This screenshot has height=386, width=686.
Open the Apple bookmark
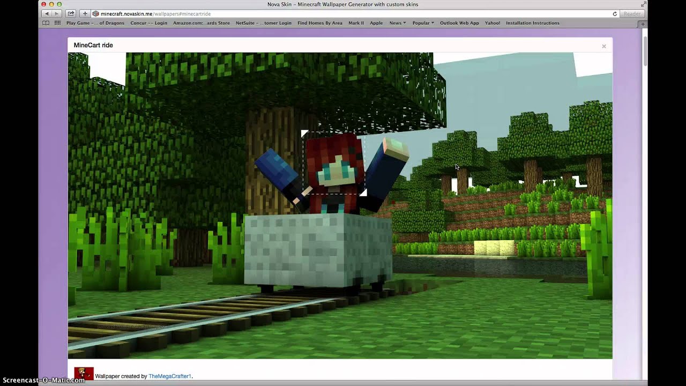click(x=376, y=23)
